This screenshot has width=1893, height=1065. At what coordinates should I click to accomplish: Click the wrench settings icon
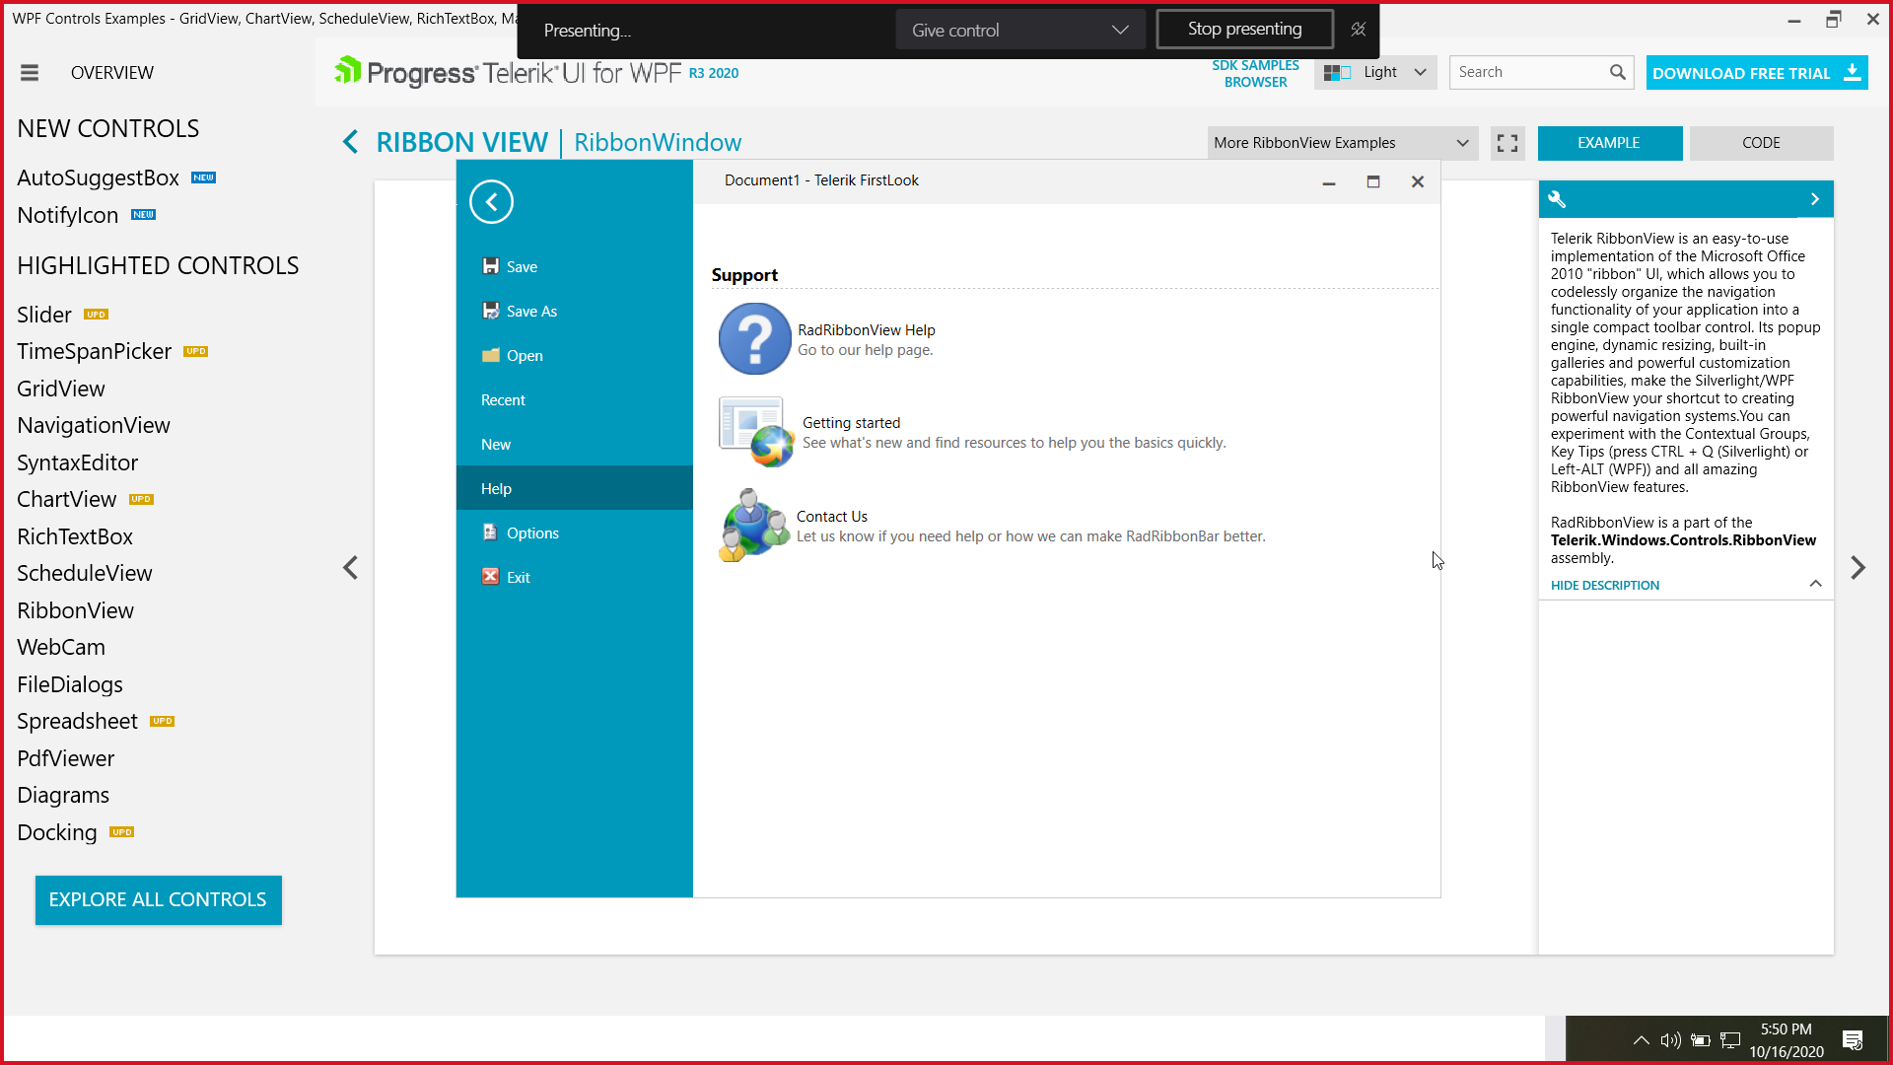[x=1557, y=199]
